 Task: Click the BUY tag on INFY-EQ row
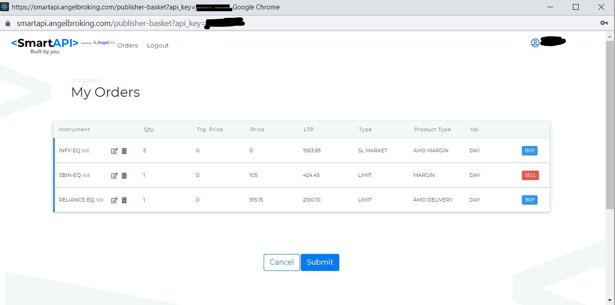530,151
